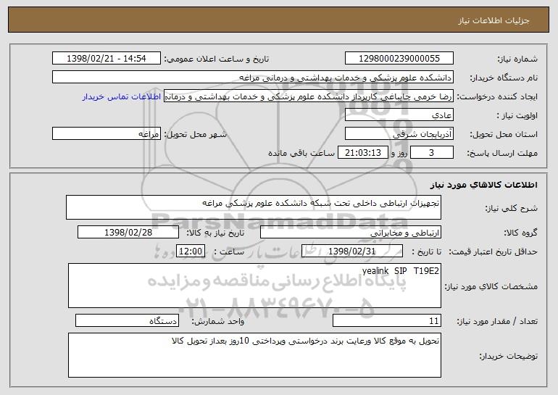Click the تاریخ نیاز به کالا label
Image resolution: width=558 pixels, height=395 pixels.
215,233
